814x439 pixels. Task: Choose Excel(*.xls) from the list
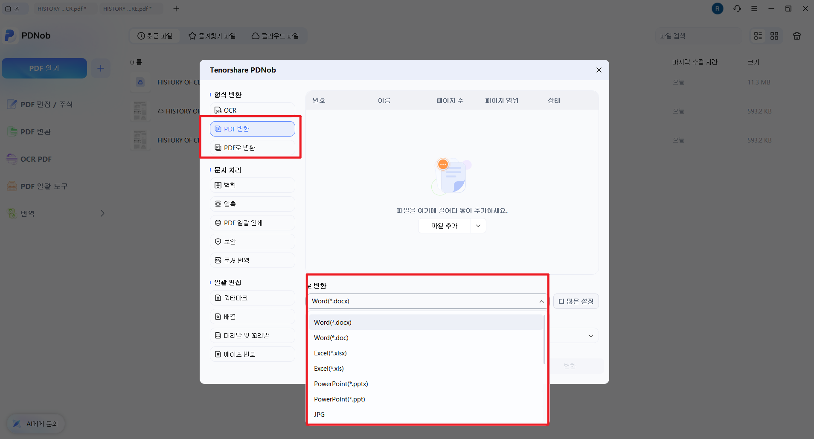tap(425, 369)
